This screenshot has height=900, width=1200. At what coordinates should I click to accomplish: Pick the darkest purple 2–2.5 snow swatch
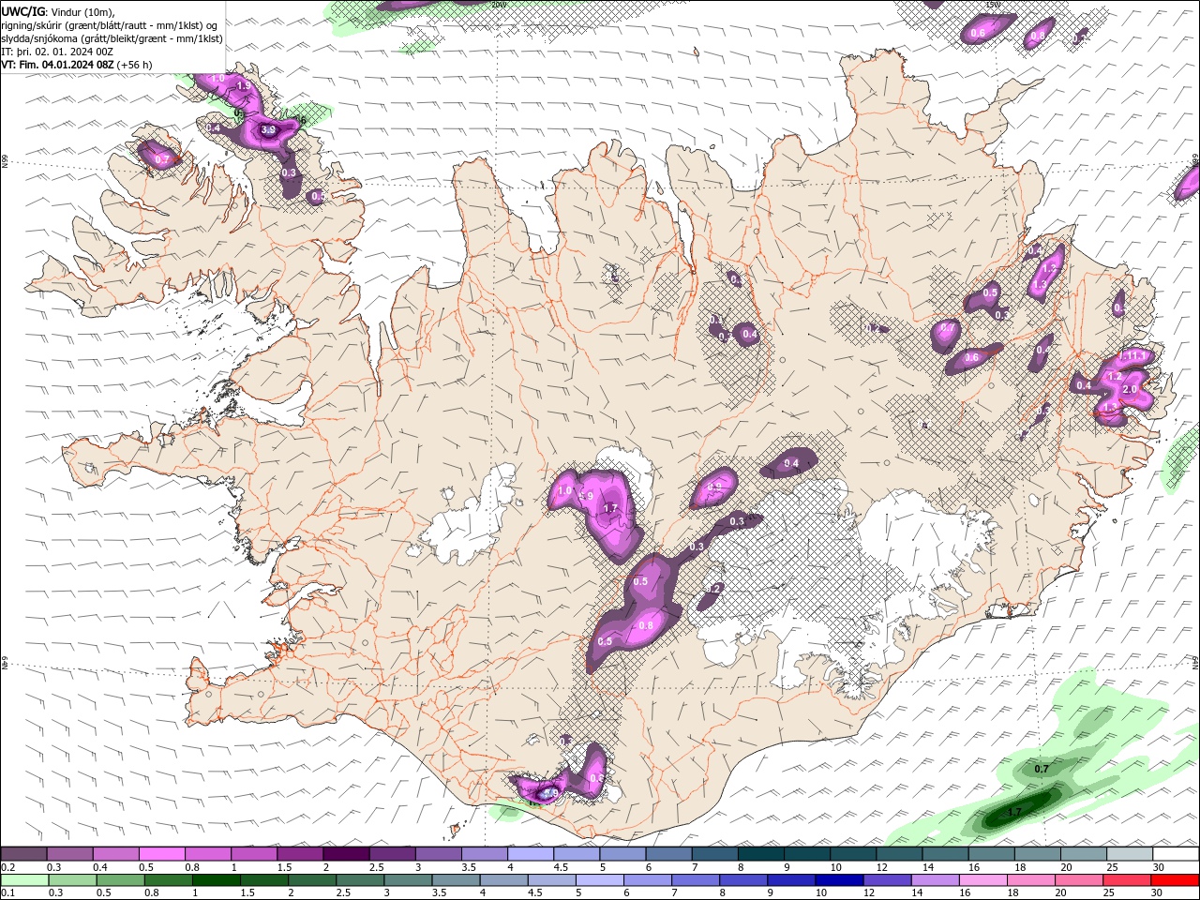pyautogui.click(x=346, y=854)
